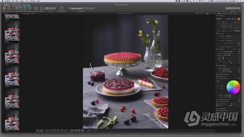This screenshot has height=137, width=244.
Task: Select the hand pan tool in bottom toolbar
Action: [x=62, y=131]
